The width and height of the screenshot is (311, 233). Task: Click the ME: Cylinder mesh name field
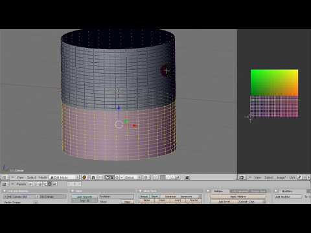[x=19, y=197]
